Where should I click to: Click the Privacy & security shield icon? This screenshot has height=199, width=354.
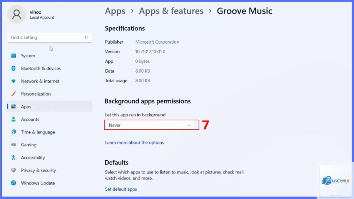click(13, 170)
